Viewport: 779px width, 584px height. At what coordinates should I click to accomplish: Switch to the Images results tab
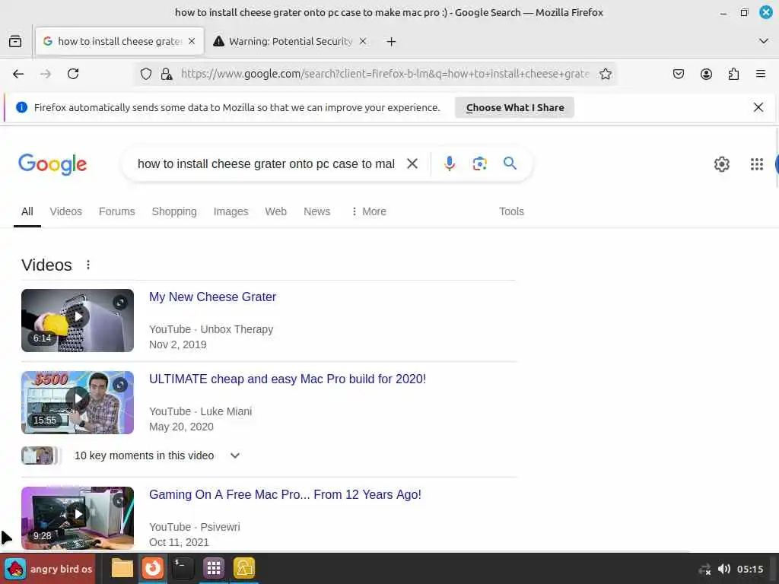point(231,211)
